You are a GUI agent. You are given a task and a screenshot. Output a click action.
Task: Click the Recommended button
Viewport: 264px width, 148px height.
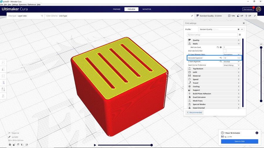194,112
